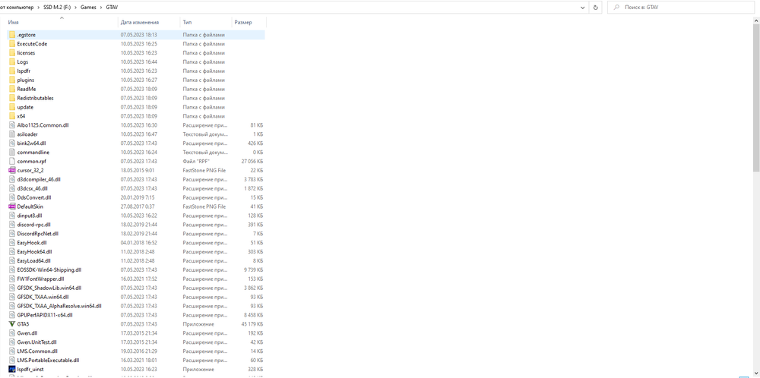Click the GTAV breadcrumb segment

(x=112, y=8)
